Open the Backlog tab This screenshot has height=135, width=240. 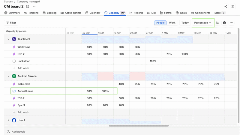coord(49,13)
